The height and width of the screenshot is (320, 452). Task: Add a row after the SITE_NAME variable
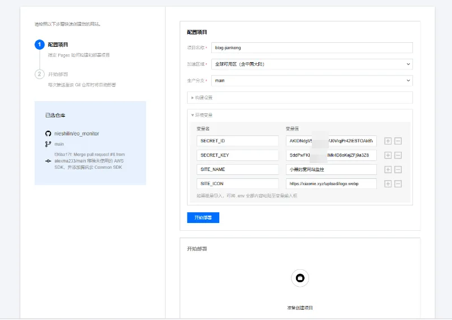point(388,169)
